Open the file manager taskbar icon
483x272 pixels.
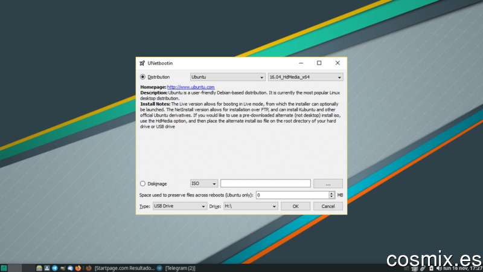pyautogui.click(x=39, y=268)
